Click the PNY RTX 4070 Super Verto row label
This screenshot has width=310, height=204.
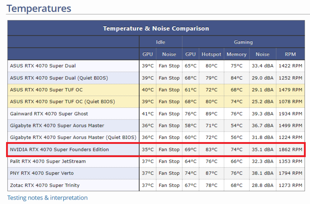[42, 173]
